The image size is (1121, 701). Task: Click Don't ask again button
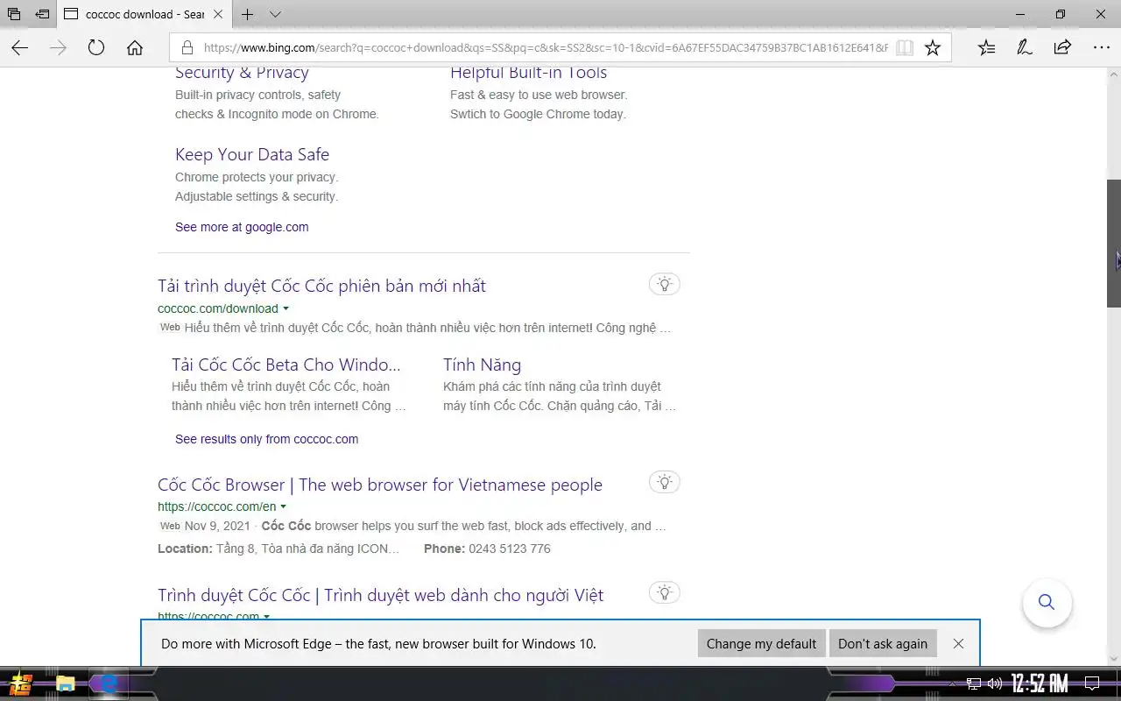pos(883,643)
